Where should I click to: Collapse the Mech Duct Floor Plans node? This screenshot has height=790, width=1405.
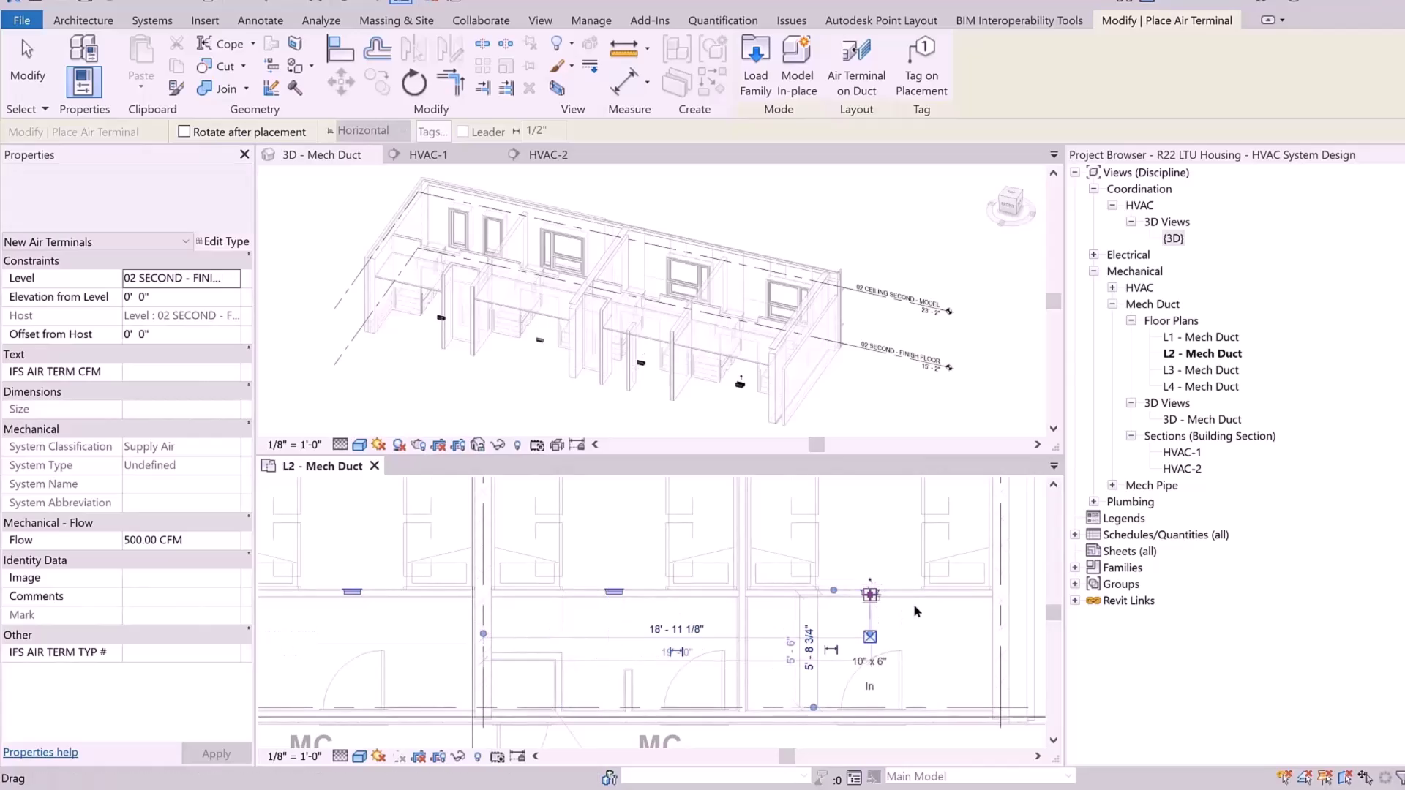tap(1131, 320)
